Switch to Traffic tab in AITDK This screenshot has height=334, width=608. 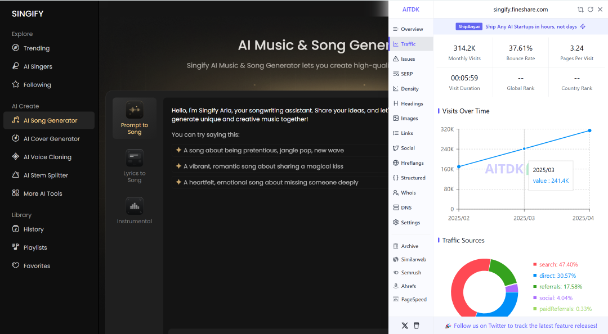point(410,44)
